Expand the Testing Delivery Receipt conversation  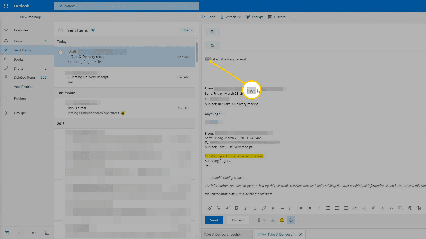coord(69,77)
